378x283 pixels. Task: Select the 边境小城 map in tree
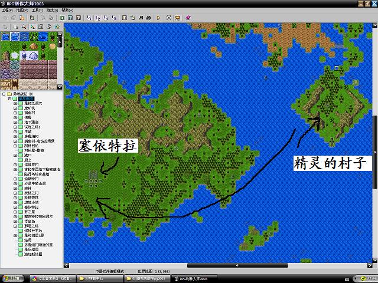click(x=31, y=202)
